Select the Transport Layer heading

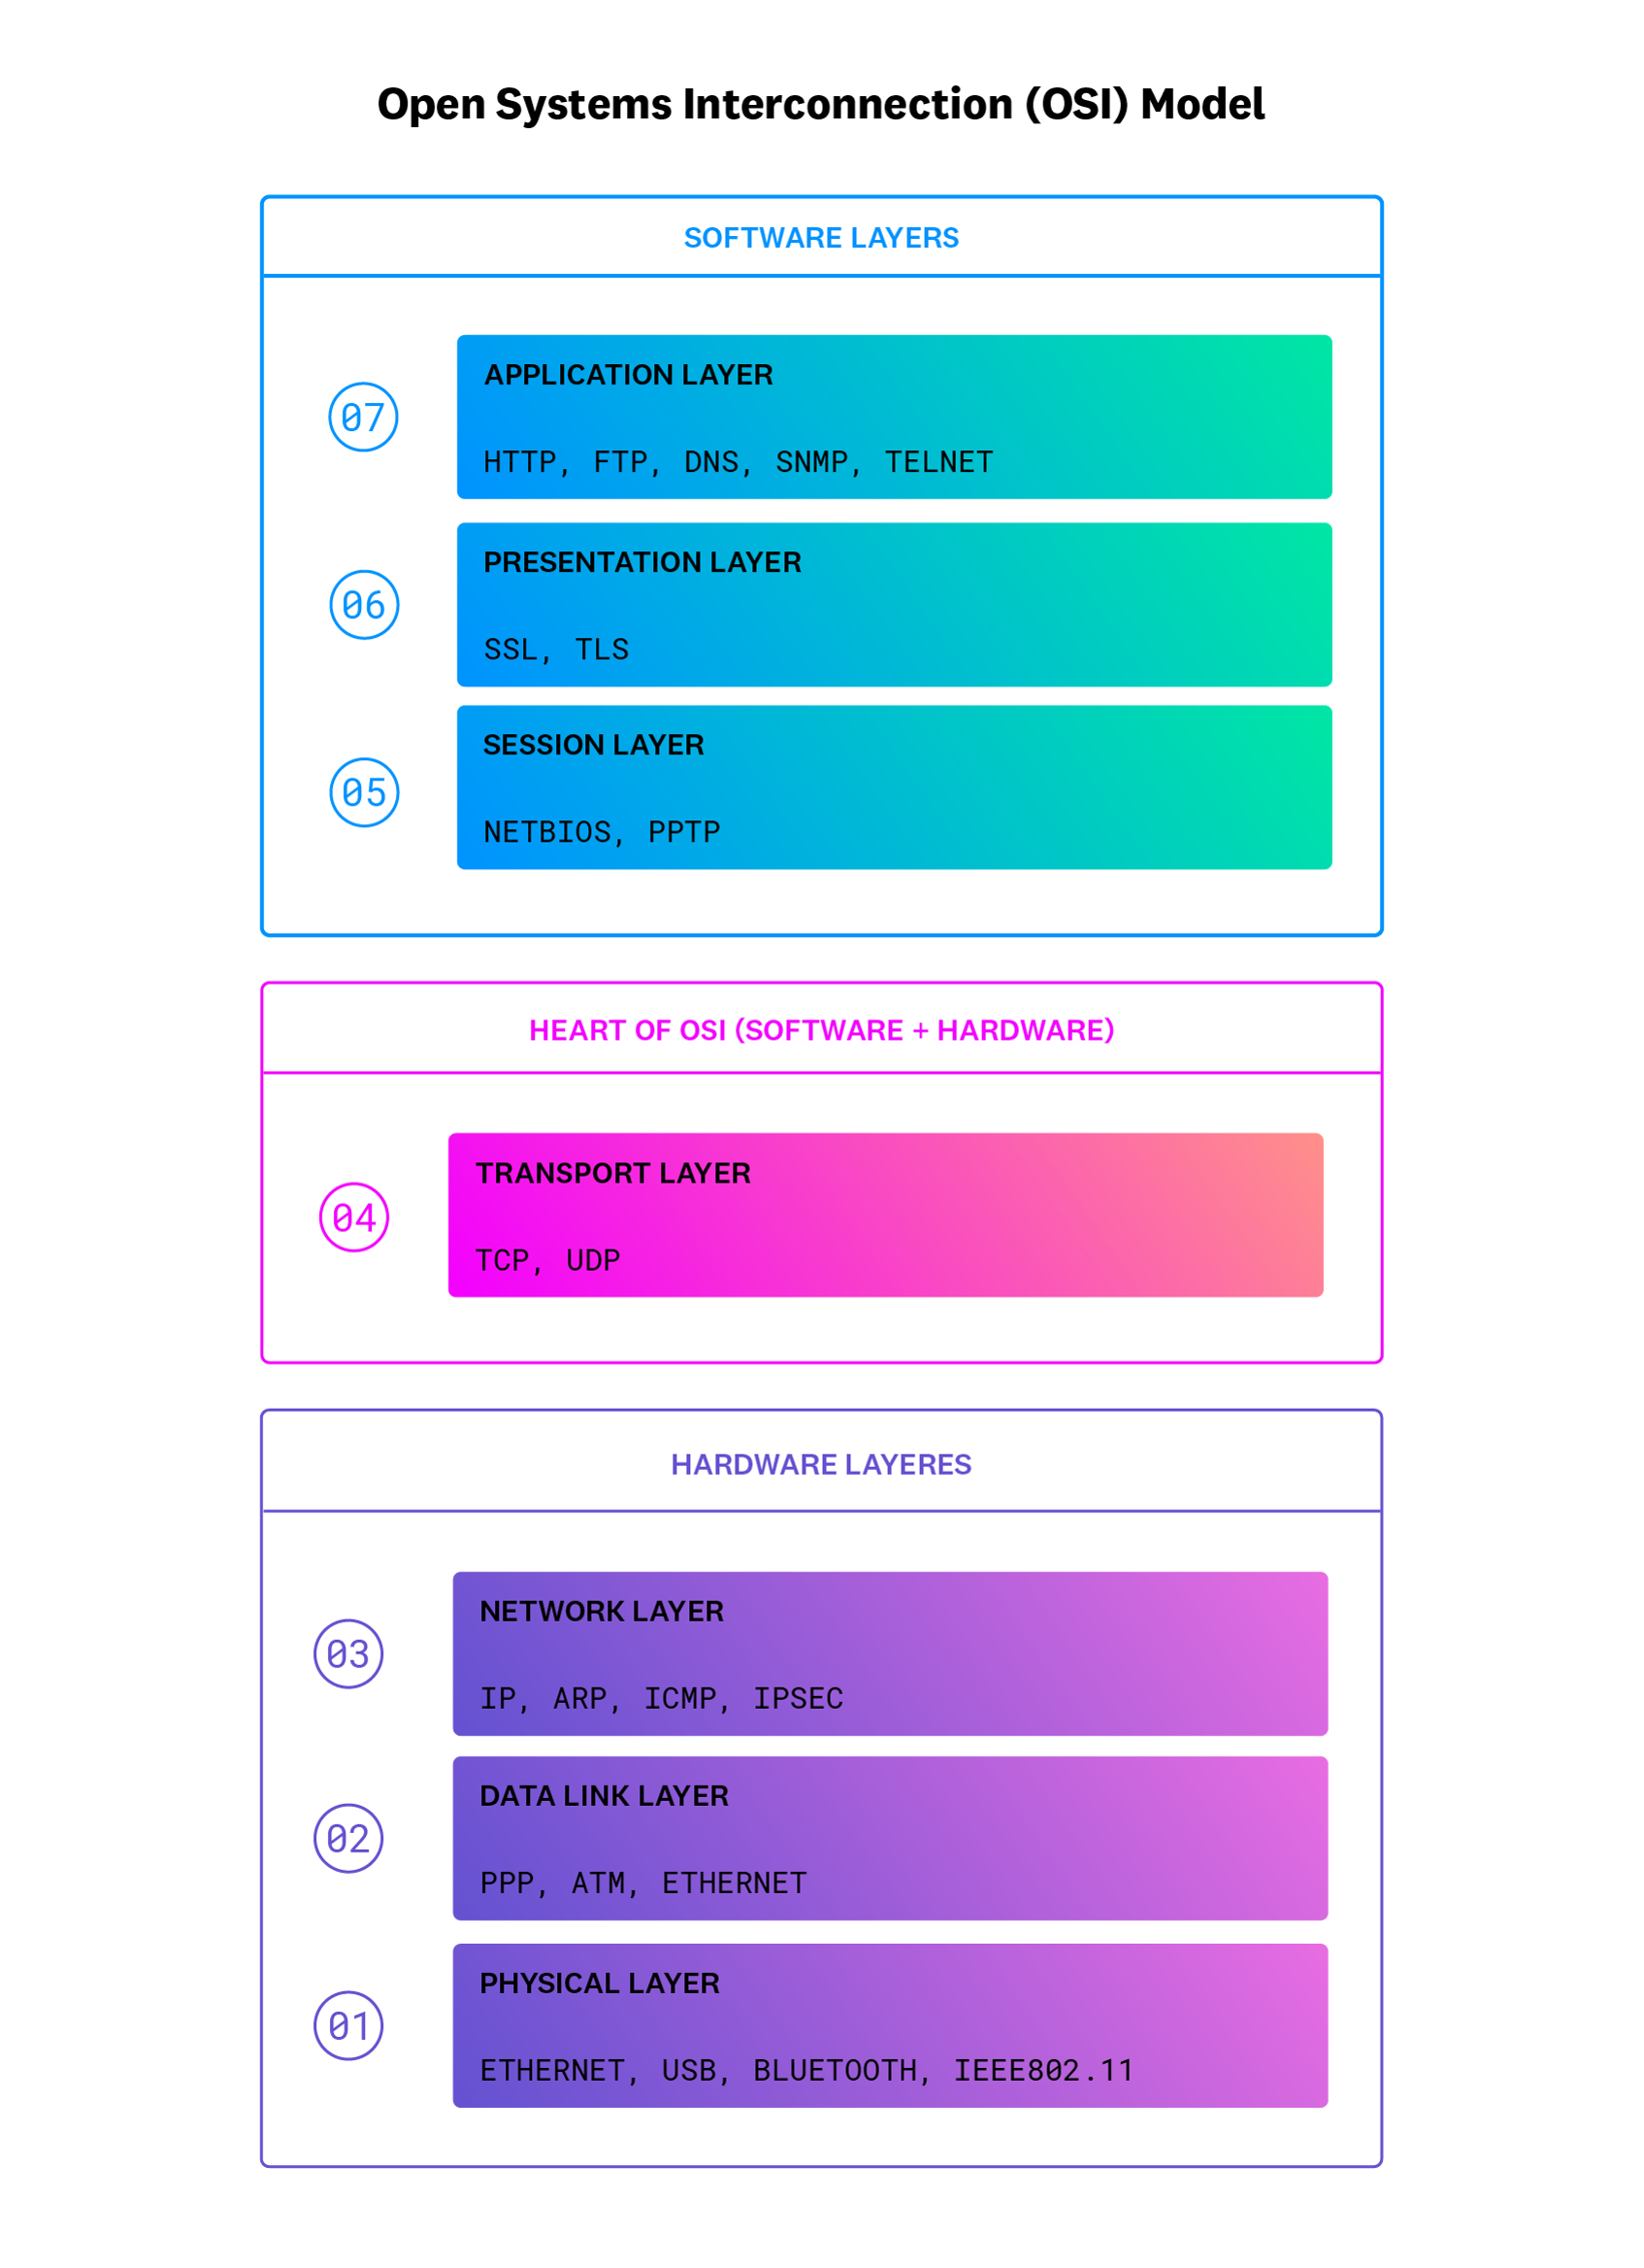click(x=612, y=1174)
